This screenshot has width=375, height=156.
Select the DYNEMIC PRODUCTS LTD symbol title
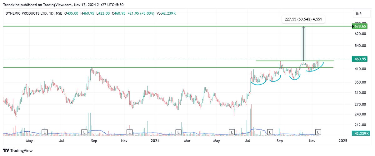pos(26,13)
